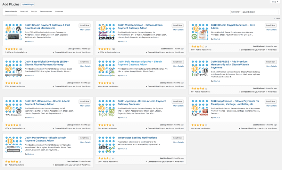
Task: Click the plugin search input field
Action: click(x=260, y=12)
